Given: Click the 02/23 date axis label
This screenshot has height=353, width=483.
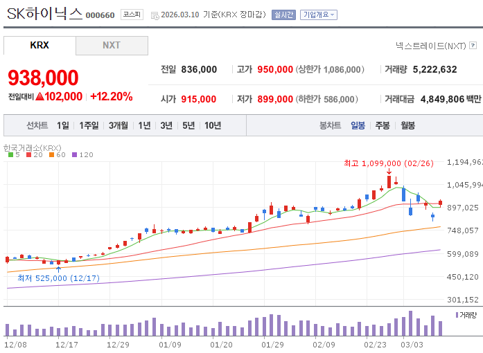Looking at the screenshot, I should pyautogui.click(x=375, y=345).
